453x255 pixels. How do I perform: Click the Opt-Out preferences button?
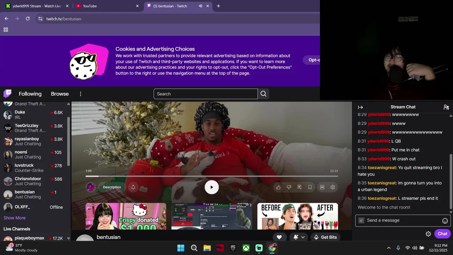tap(311, 60)
